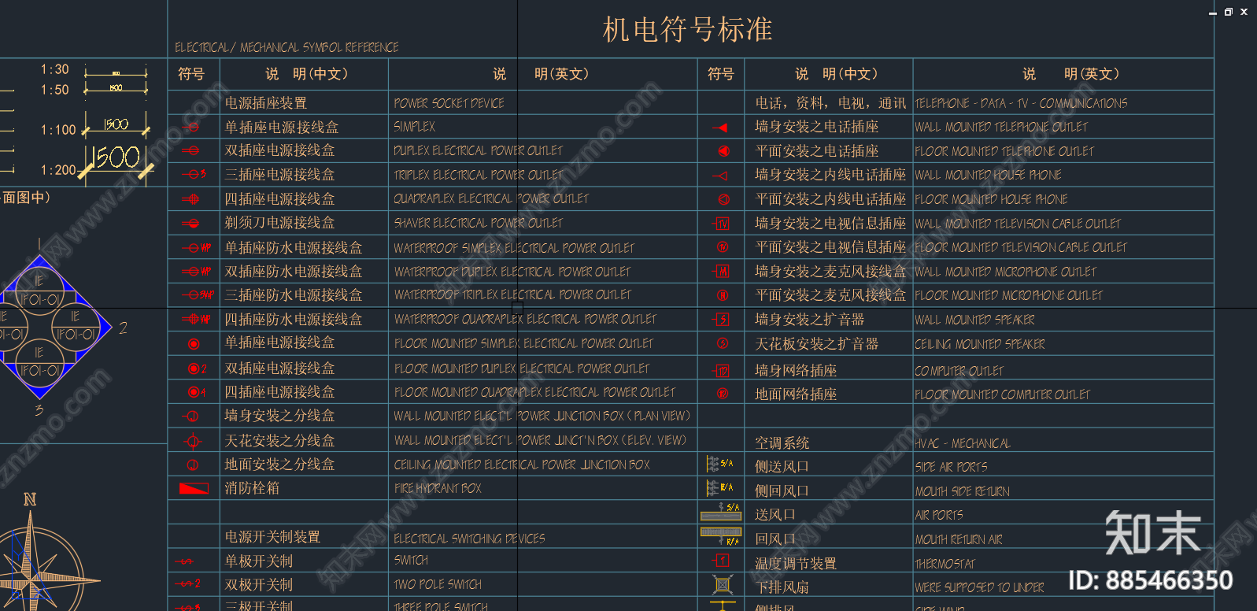Click the single-pole switch symbol

point(184,561)
